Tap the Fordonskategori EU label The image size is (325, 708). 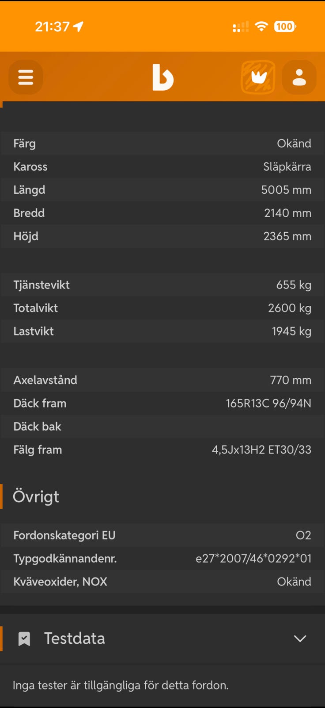click(64, 535)
